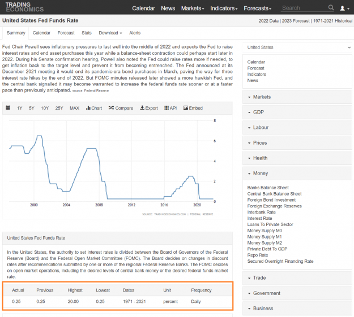Open Money Supply M2 link
The height and width of the screenshot is (317, 354).
point(265,243)
